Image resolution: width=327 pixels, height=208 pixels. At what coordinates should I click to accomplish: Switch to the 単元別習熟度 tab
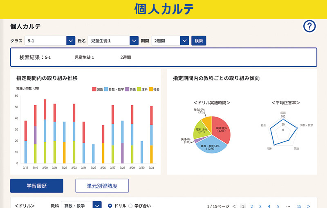click(x=102, y=186)
